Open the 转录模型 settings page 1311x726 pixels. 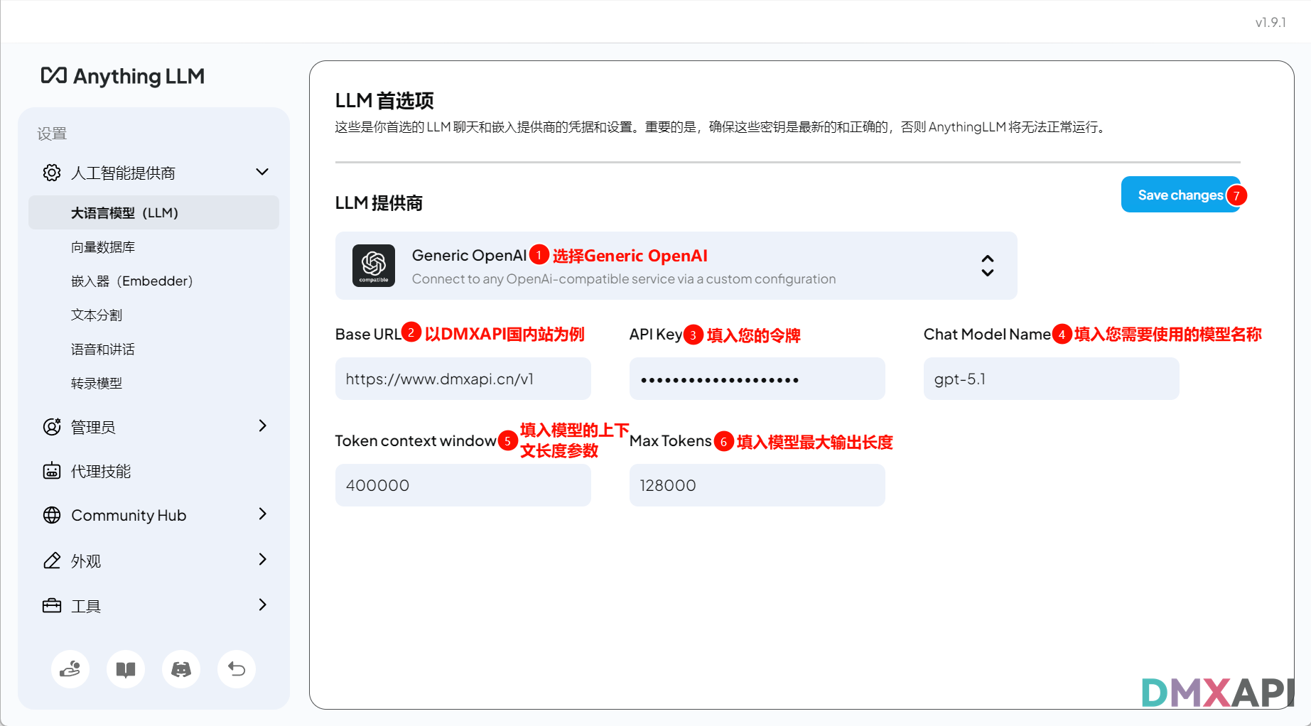pyautogui.click(x=96, y=383)
